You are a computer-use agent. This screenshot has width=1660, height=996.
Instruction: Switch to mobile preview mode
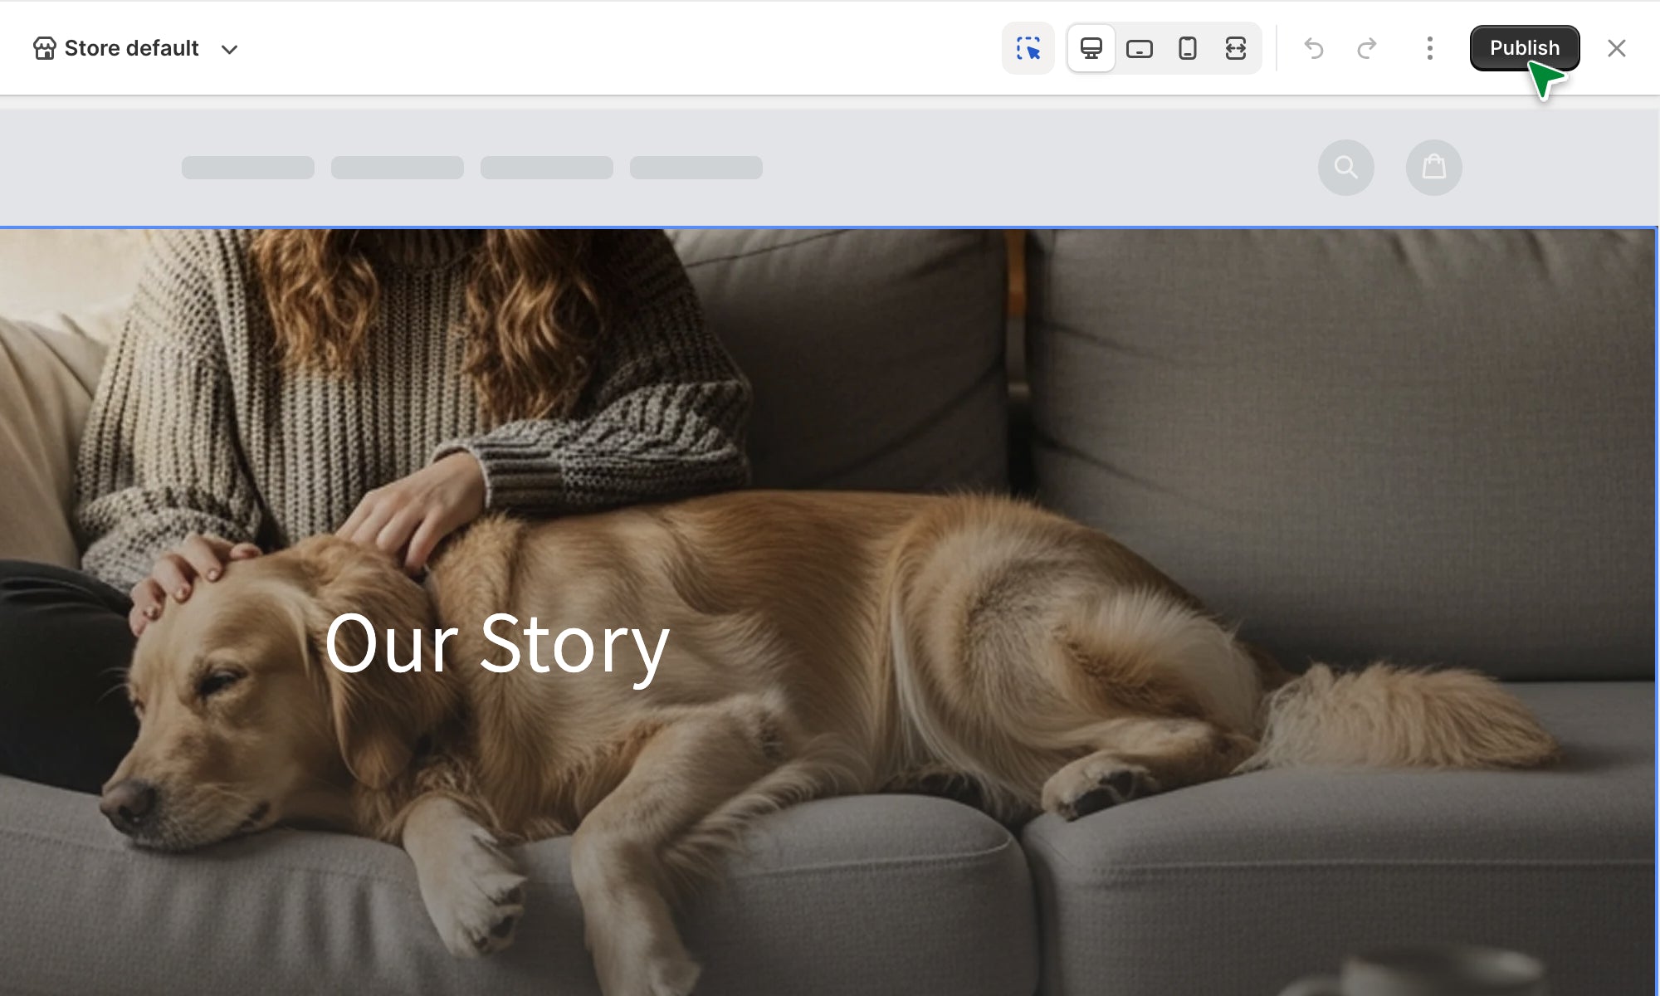(x=1187, y=48)
